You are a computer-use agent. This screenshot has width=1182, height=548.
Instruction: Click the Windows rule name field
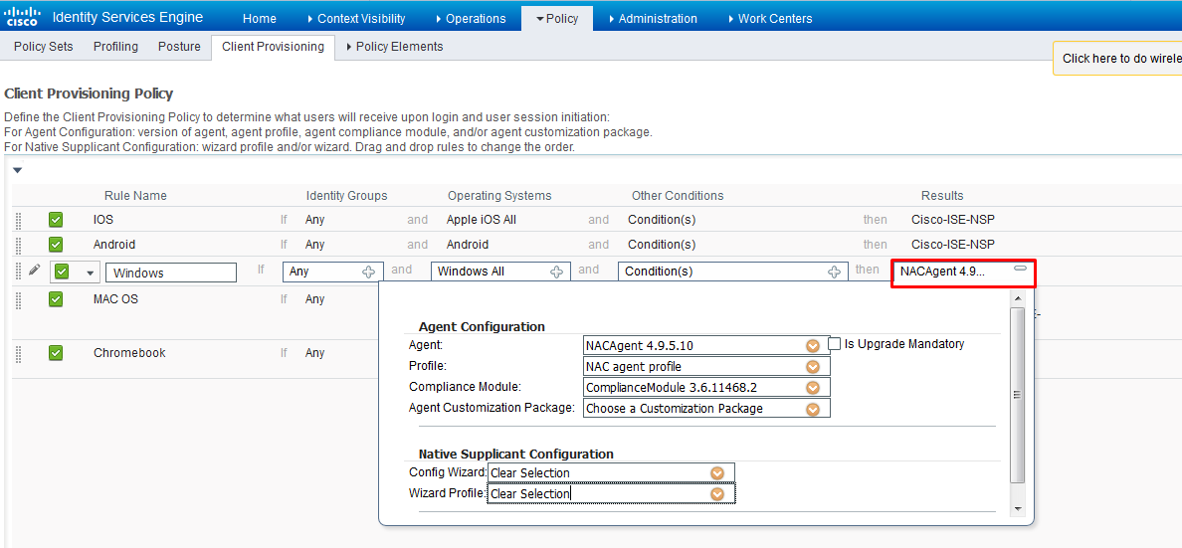coord(171,273)
